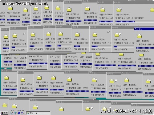
Task: Click the progress bar in the 사본 - 1 (75).txt dialog
Action: pyautogui.click(x=19, y=47)
